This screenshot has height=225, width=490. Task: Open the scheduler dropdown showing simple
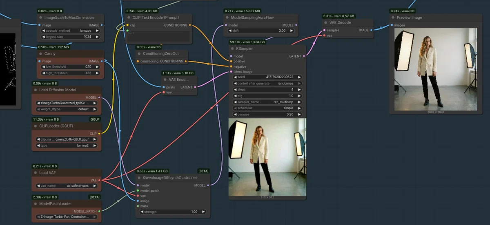(x=267, y=108)
